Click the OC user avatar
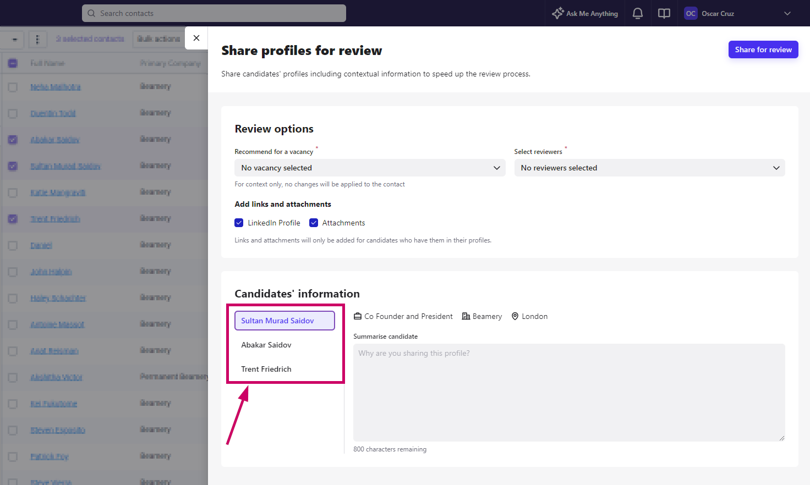 click(x=691, y=13)
